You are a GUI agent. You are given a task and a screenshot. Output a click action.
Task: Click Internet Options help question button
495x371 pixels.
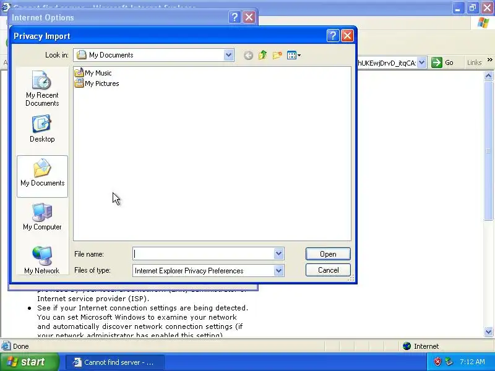[235, 17]
